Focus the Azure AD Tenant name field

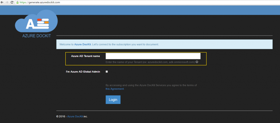coord(153,56)
